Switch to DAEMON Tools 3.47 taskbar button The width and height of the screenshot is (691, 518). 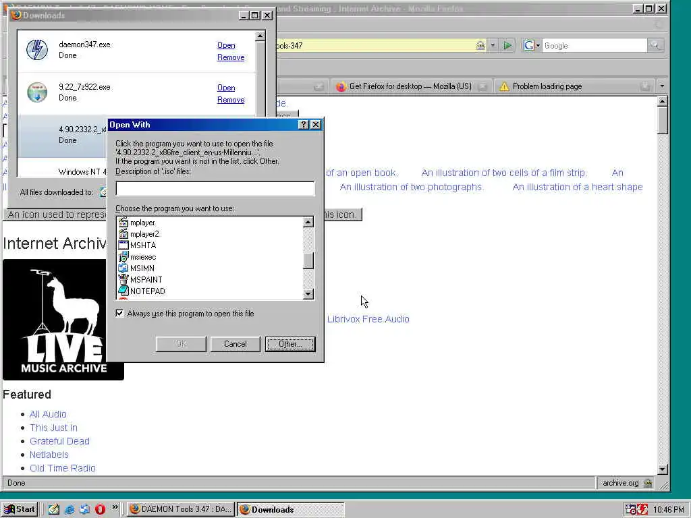[181, 509]
